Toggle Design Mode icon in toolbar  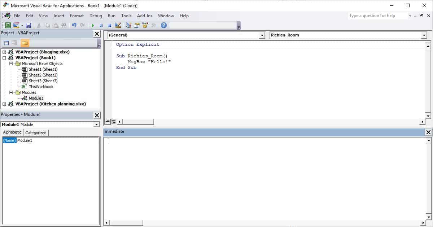point(118,25)
